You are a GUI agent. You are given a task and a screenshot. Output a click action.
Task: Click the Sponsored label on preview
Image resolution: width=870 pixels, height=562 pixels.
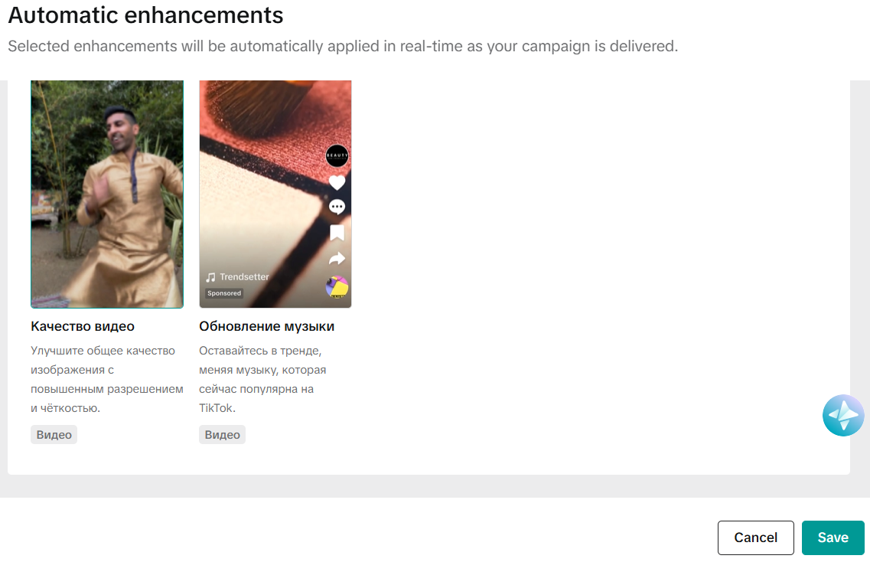(224, 293)
